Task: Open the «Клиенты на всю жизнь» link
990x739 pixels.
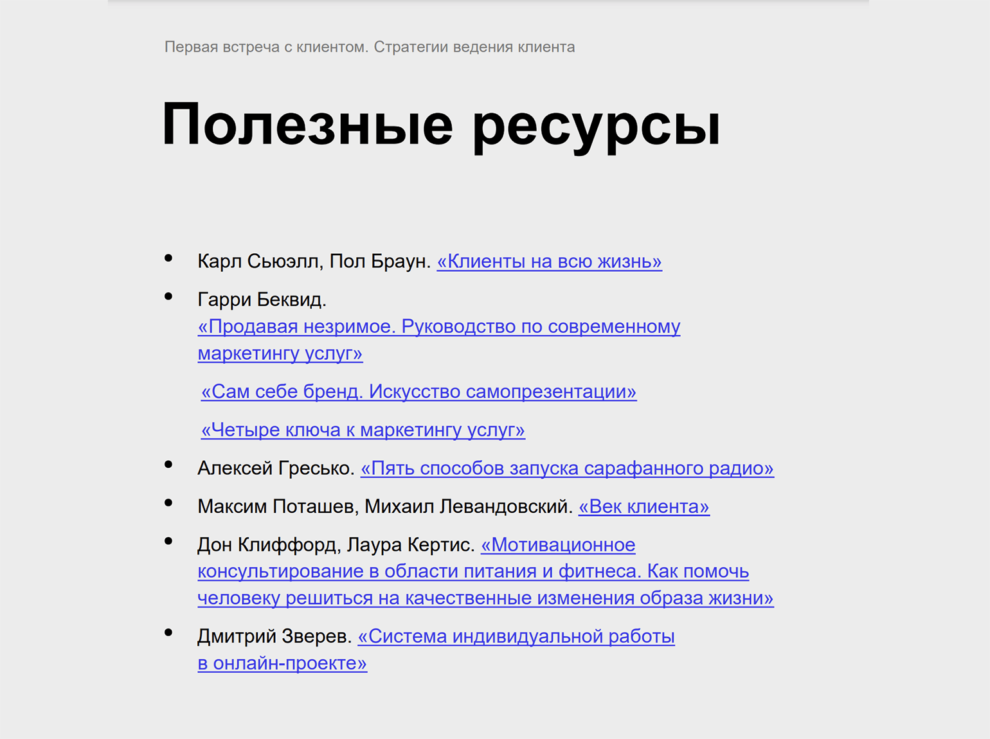Action: click(x=549, y=262)
